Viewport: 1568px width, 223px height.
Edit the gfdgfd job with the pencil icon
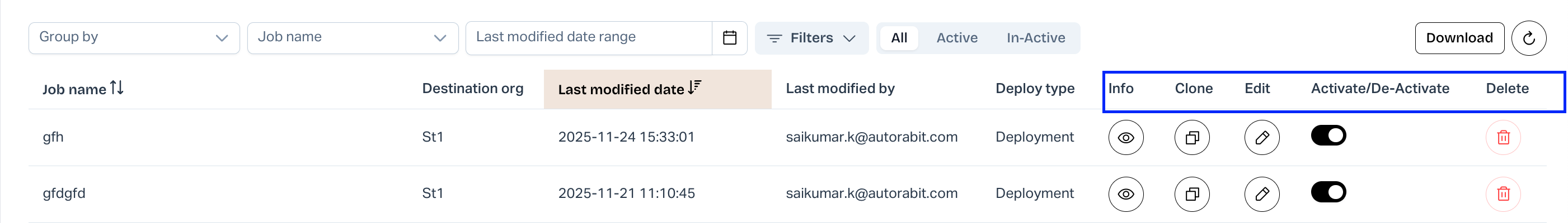[1261, 194]
